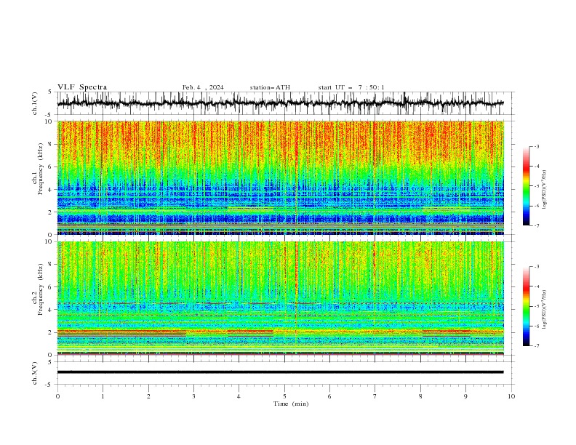Image resolution: width=576 pixels, height=445 pixels.
Task: Click the "station=ATH" header label
Action: (x=270, y=87)
